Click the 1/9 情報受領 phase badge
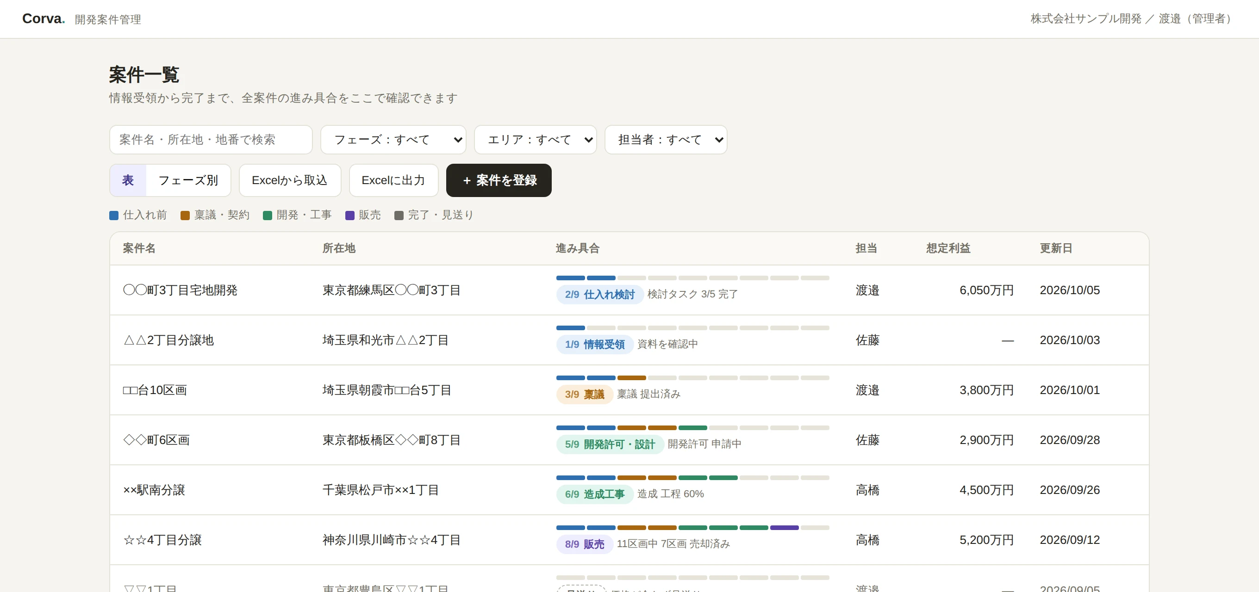 pos(595,345)
